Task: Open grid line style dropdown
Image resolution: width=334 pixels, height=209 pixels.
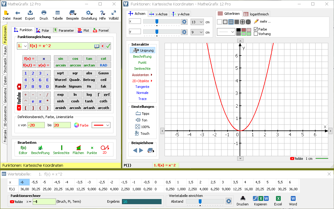Action: [226, 32]
